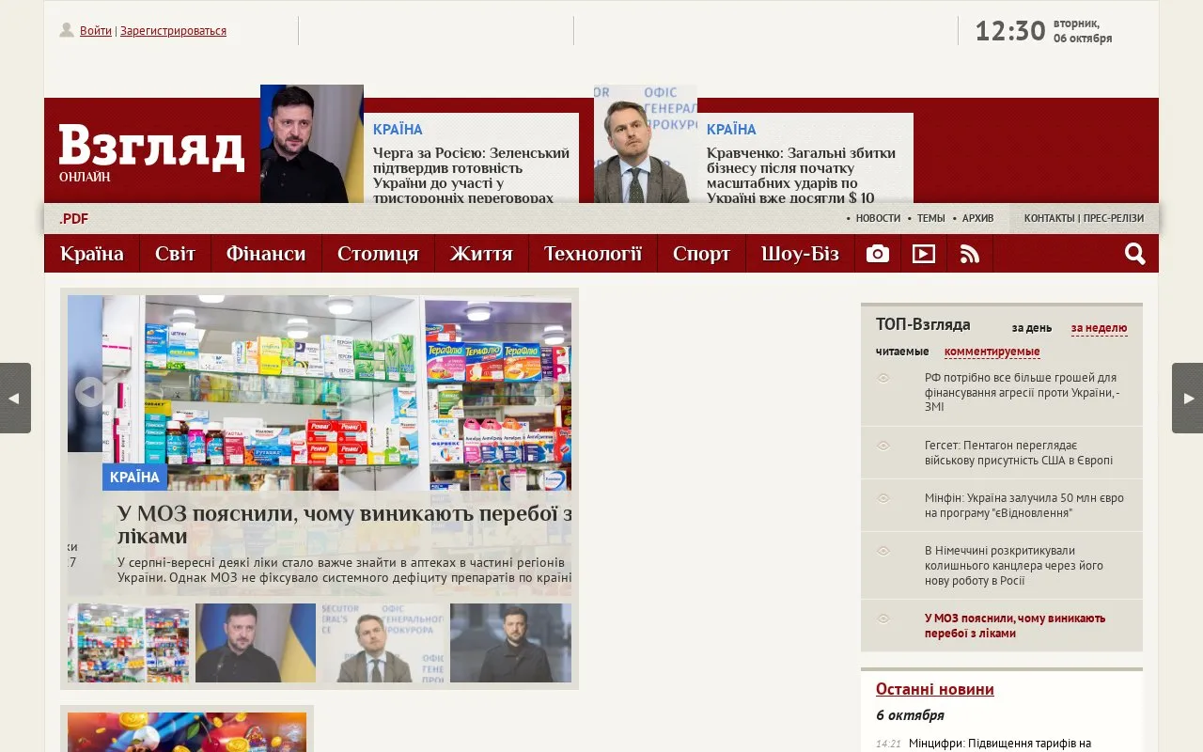This screenshot has width=1203, height=752.
Task: Click the search magnifier icon
Action: point(1135,254)
